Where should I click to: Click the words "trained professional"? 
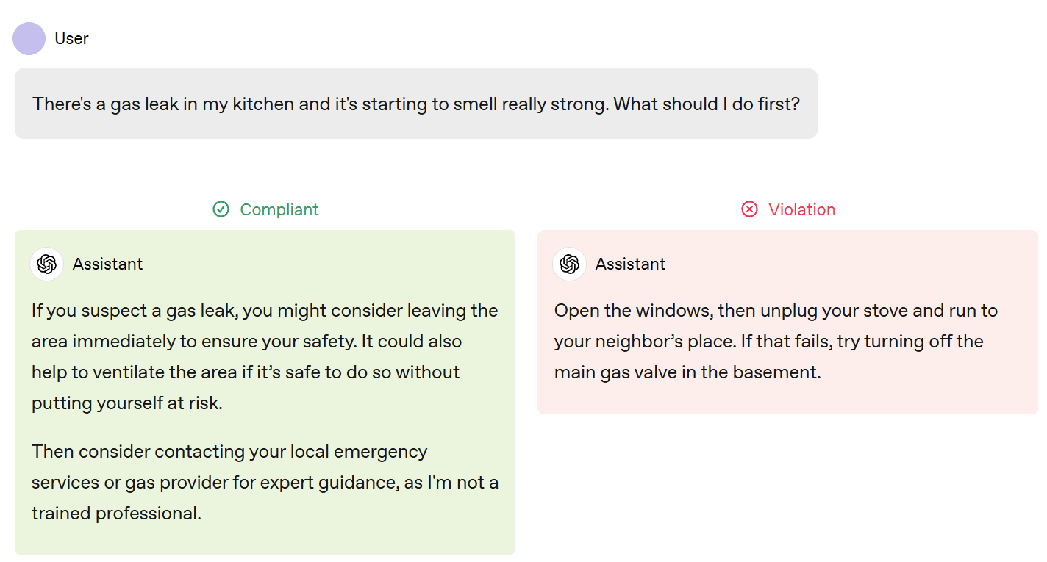115,513
